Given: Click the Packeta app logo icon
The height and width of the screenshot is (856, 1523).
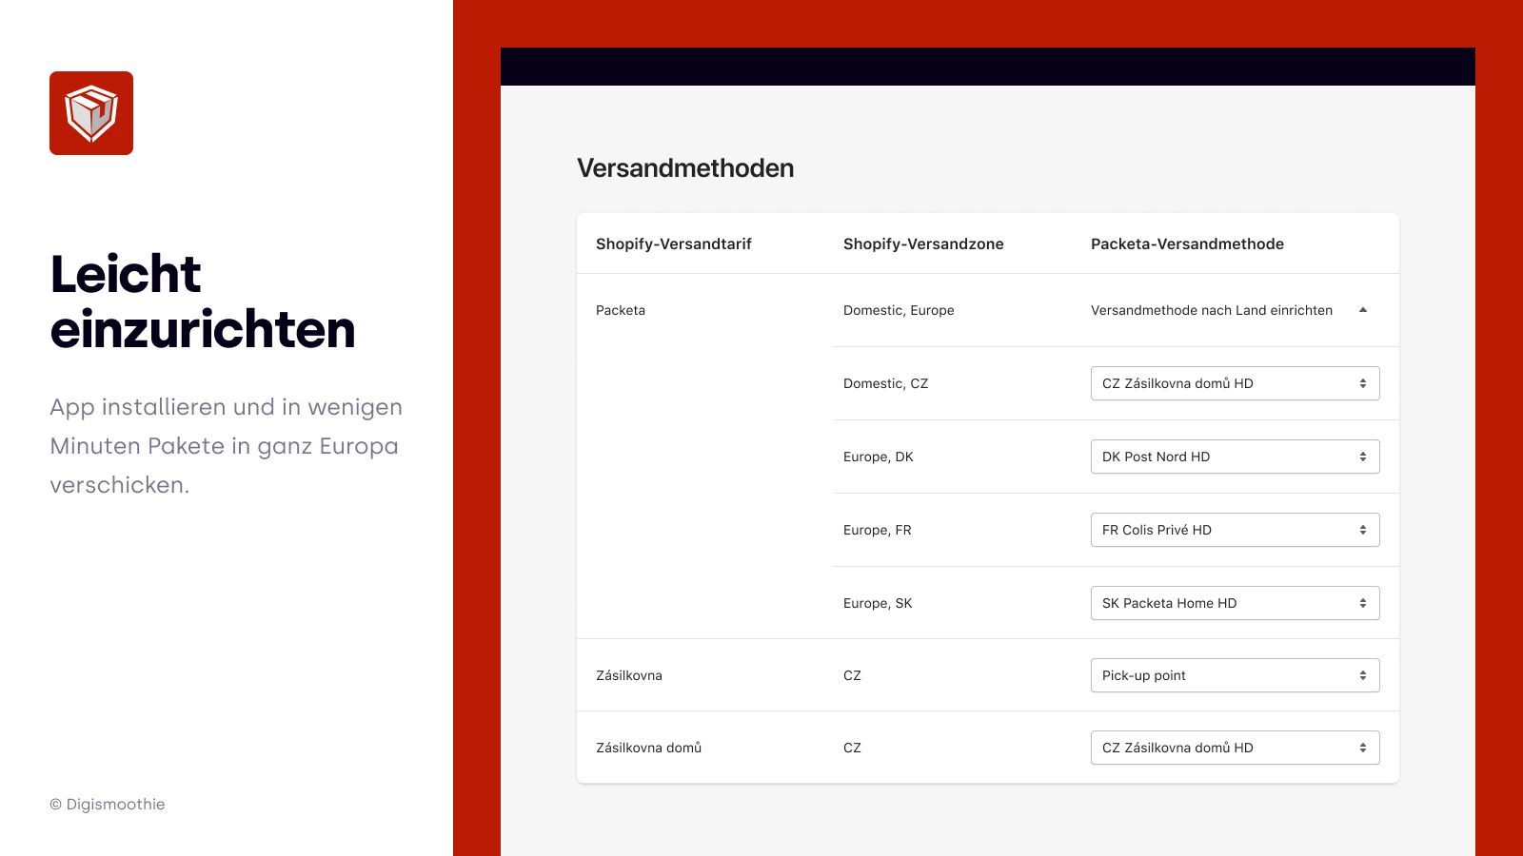Looking at the screenshot, I should coord(91,113).
